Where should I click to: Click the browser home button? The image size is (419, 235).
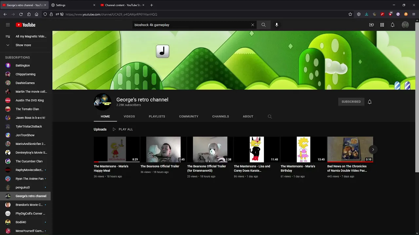(x=37, y=14)
